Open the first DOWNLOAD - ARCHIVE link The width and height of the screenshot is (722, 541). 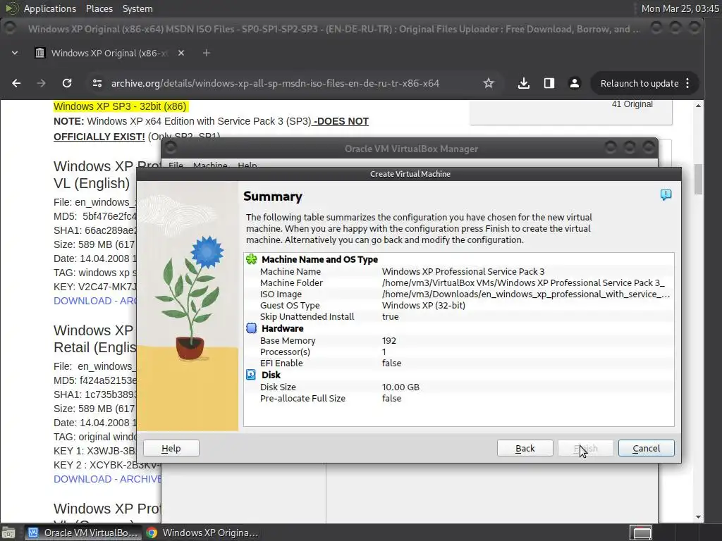pyautogui.click(x=95, y=301)
